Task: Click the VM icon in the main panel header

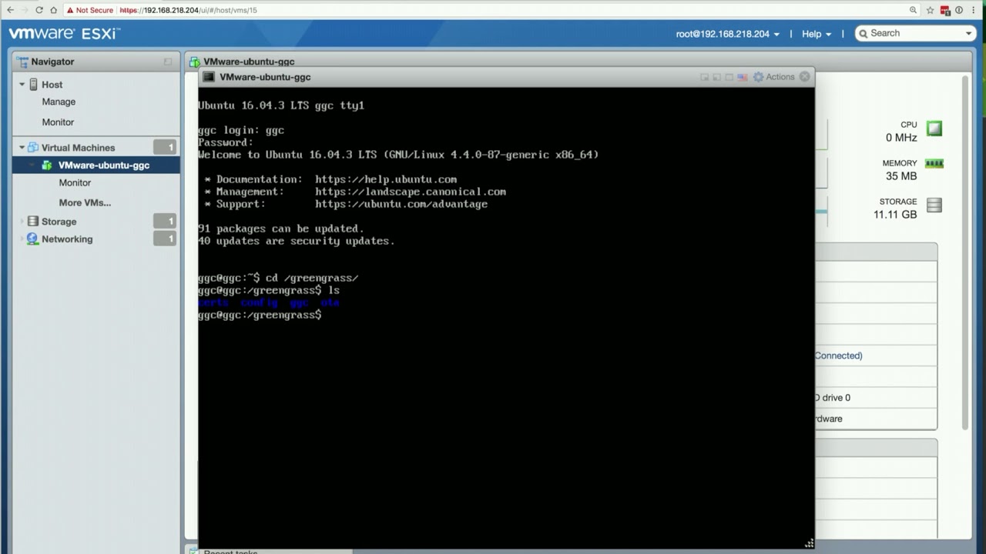Action: tap(195, 62)
